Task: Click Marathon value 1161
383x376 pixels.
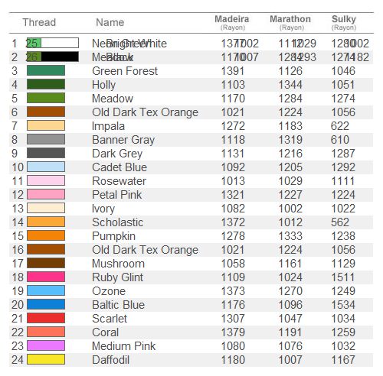Action: click(290, 264)
